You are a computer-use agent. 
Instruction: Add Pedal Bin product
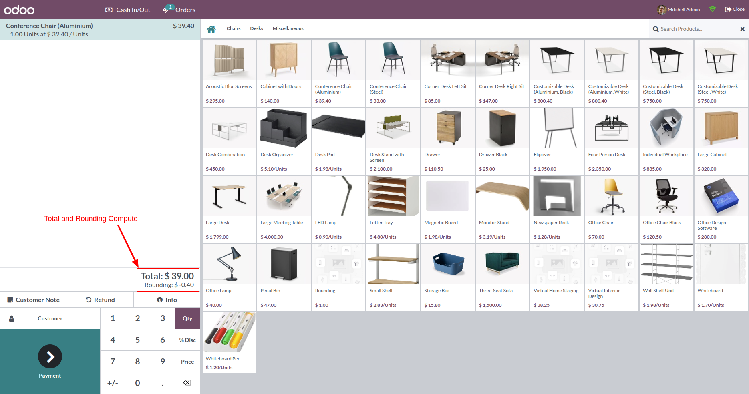point(284,277)
